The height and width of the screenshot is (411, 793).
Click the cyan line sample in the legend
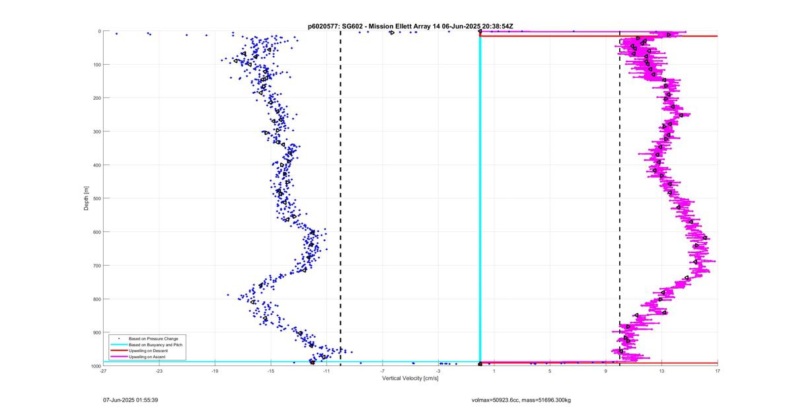(x=118, y=345)
